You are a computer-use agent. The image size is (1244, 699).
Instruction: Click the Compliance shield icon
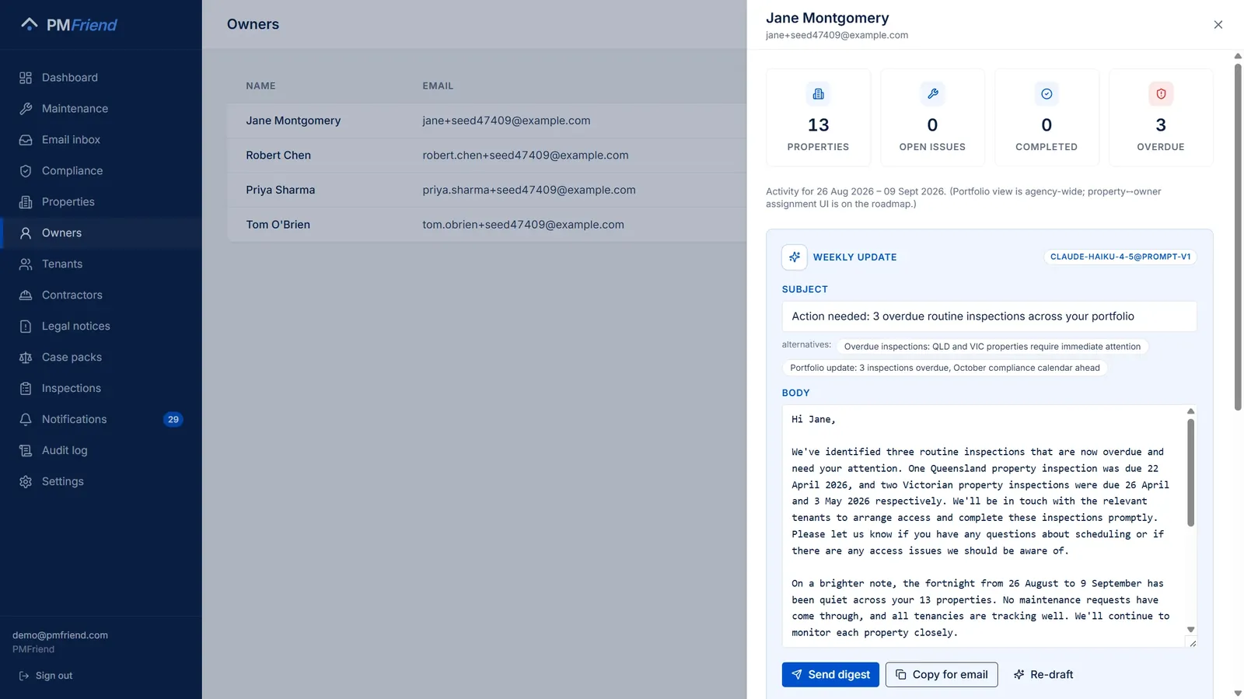[x=26, y=171]
